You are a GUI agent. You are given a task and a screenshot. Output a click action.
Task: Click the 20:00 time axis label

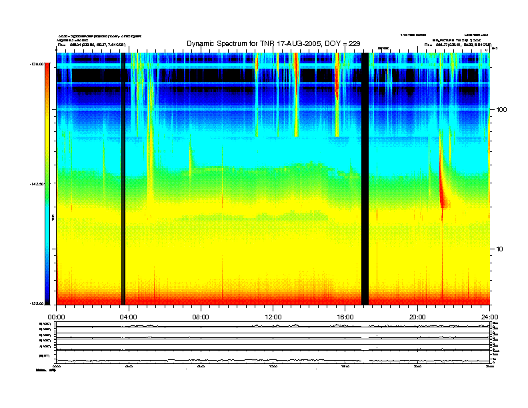tap(417, 317)
